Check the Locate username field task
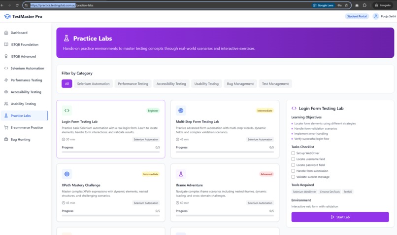The image size is (397, 235). coord(293,159)
